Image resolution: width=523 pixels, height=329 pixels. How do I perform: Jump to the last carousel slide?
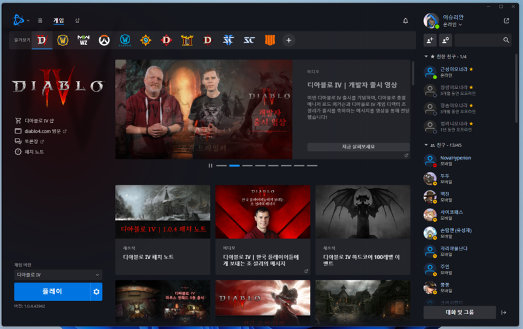(x=312, y=165)
